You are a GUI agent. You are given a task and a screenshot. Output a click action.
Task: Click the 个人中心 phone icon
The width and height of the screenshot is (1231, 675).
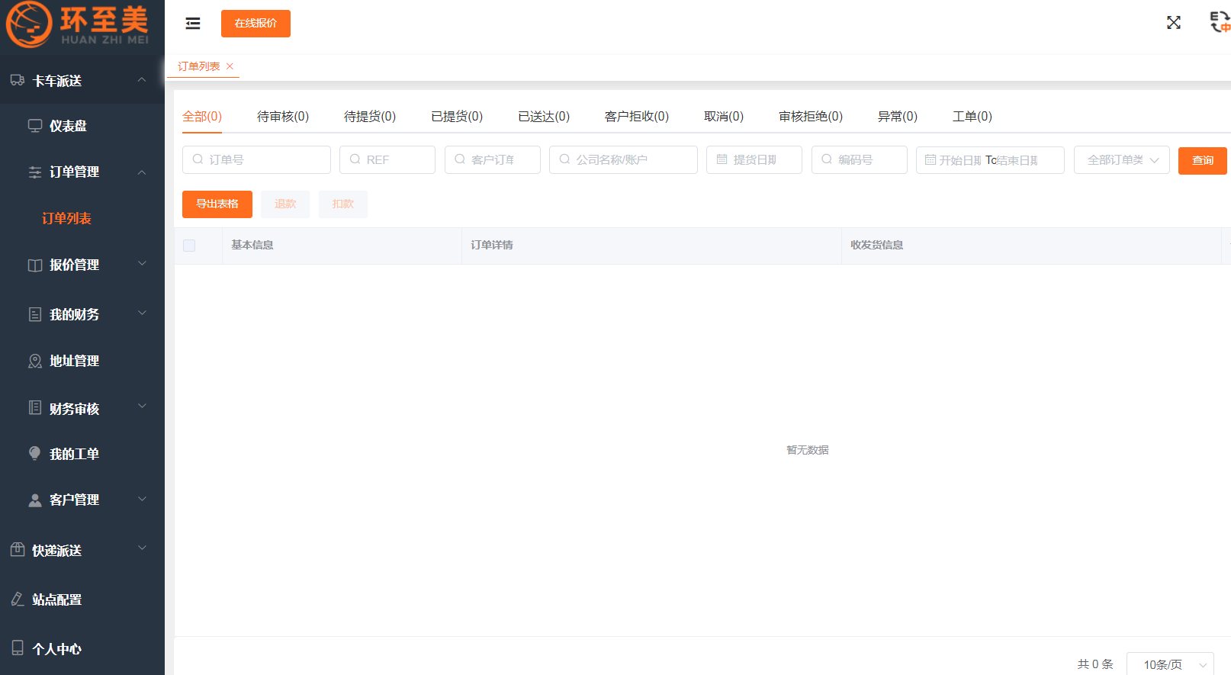(x=18, y=648)
